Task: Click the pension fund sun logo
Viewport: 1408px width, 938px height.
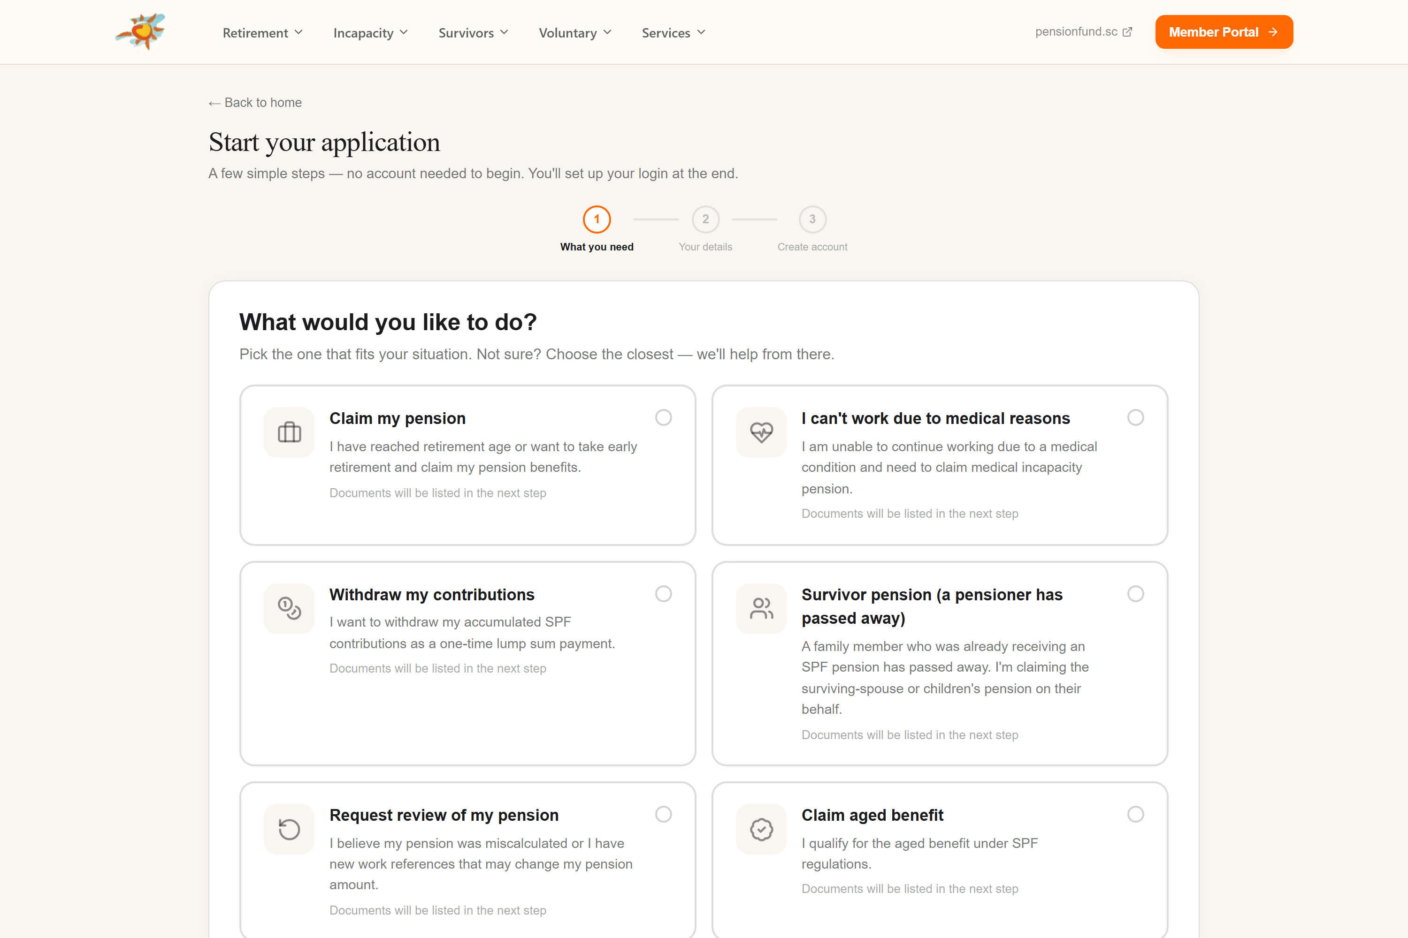Action: 140,32
